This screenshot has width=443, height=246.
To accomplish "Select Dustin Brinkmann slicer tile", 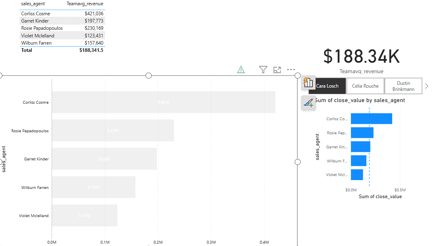I will [x=403, y=86].
